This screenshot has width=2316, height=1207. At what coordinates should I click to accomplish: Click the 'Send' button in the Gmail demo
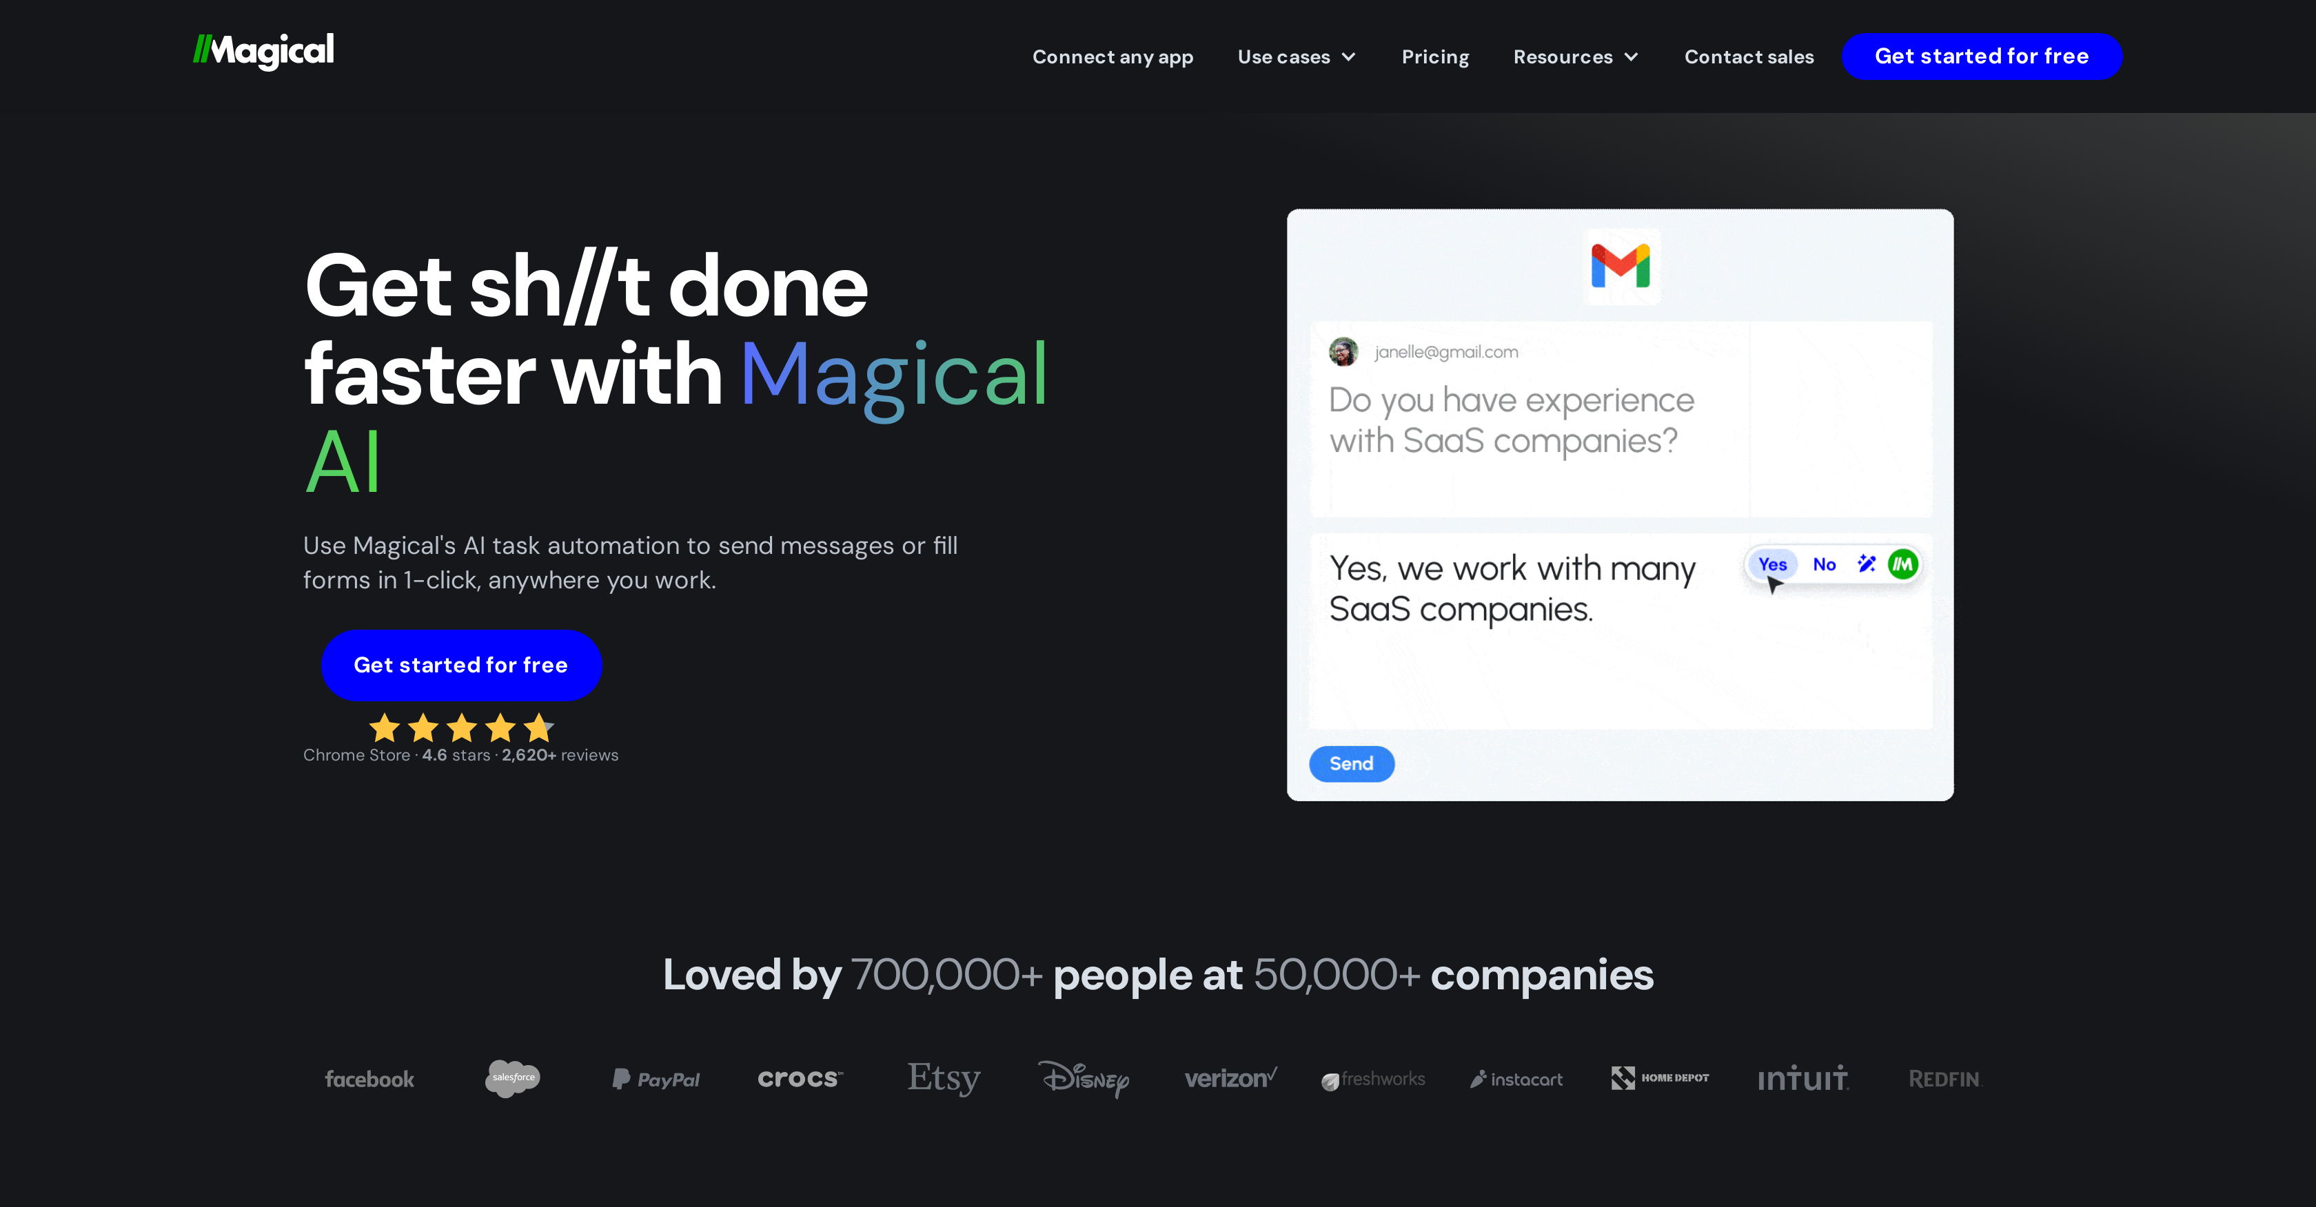tap(1350, 761)
